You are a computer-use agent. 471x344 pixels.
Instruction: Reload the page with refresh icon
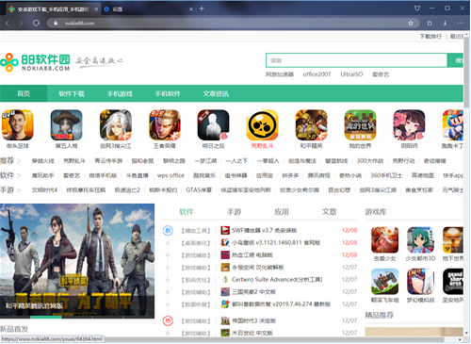click(x=36, y=23)
